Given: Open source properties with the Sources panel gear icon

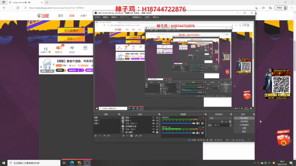Looking at the screenshot, I should (132, 136).
